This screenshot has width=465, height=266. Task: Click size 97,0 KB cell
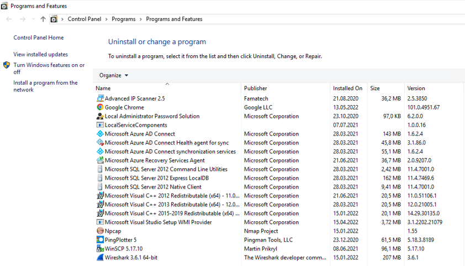point(392,116)
